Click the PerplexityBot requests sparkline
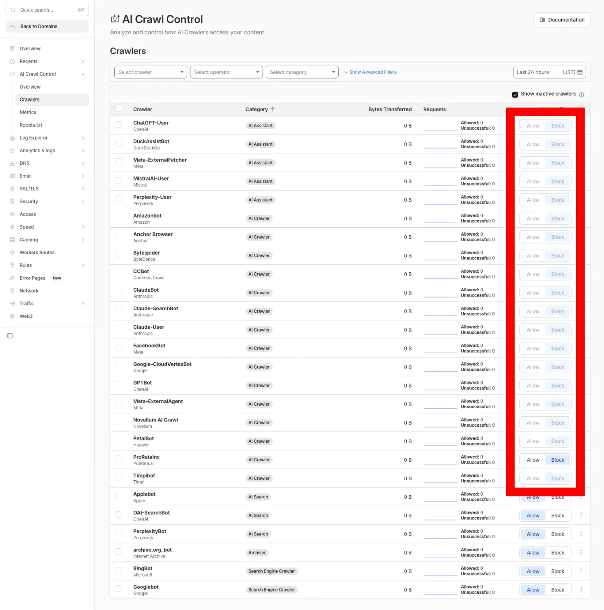This screenshot has height=610, width=604. [x=440, y=535]
